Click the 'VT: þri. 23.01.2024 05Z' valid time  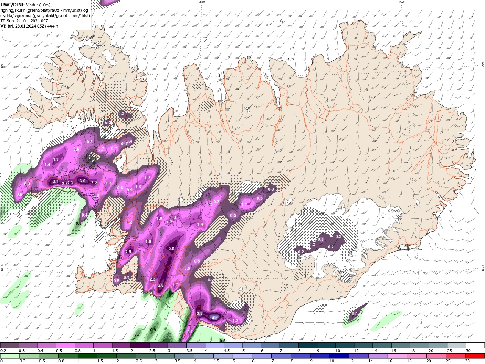[22, 26]
